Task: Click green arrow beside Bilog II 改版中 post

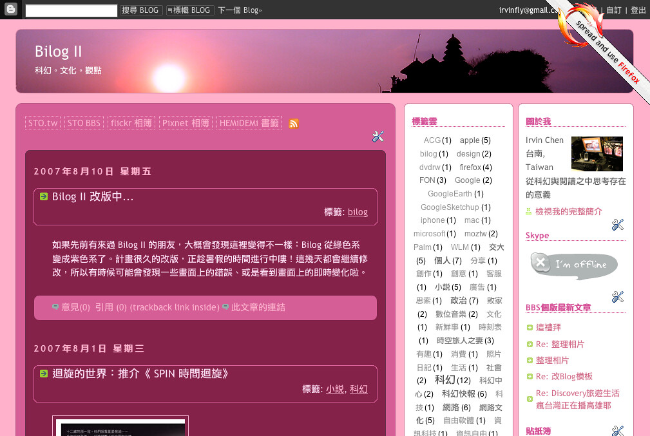Action: [44, 196]
